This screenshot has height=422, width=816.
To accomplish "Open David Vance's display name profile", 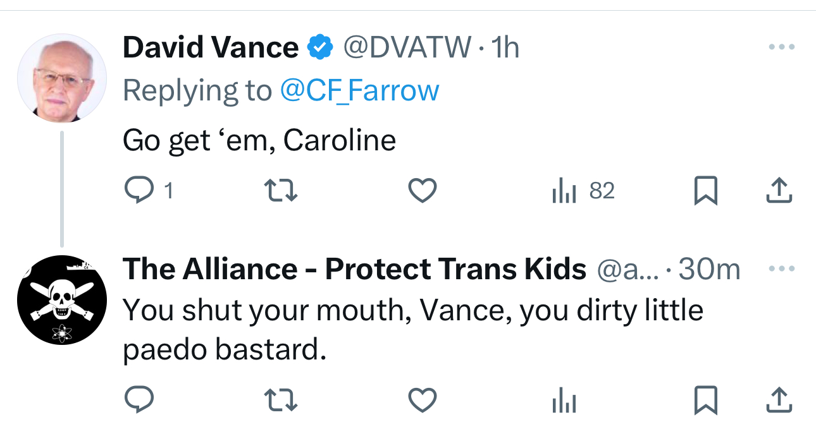I will [210, 47].
